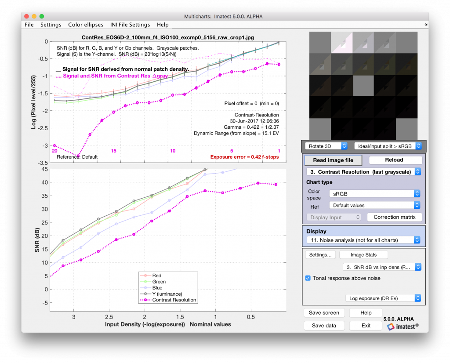
Task: Open the sRGB color space dropdown
Action: point(374,194)
